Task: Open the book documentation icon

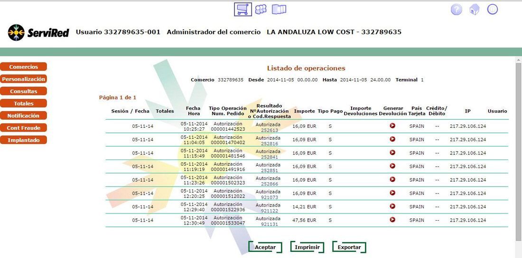Action: click(x=279, y=9)
